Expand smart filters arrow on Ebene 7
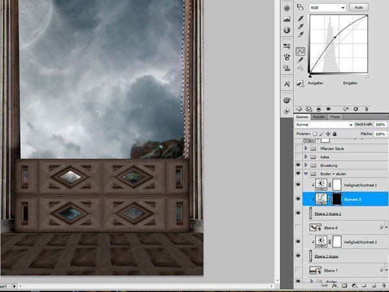Image resolution: width=389 pixels, height=292 pixels. (x=386, y=270)
